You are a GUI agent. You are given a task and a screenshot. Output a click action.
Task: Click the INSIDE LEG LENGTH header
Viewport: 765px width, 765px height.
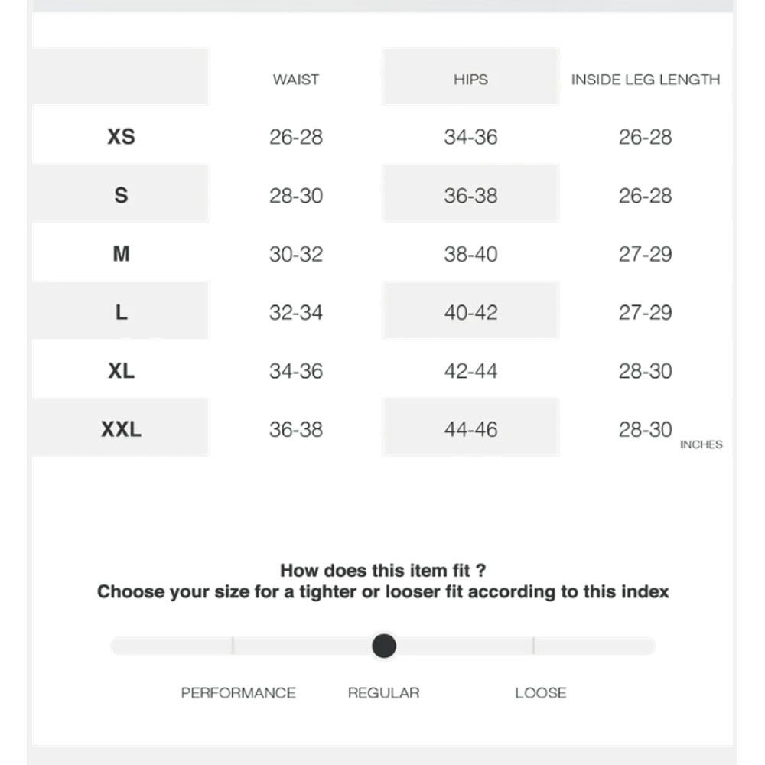coord(645,80)
